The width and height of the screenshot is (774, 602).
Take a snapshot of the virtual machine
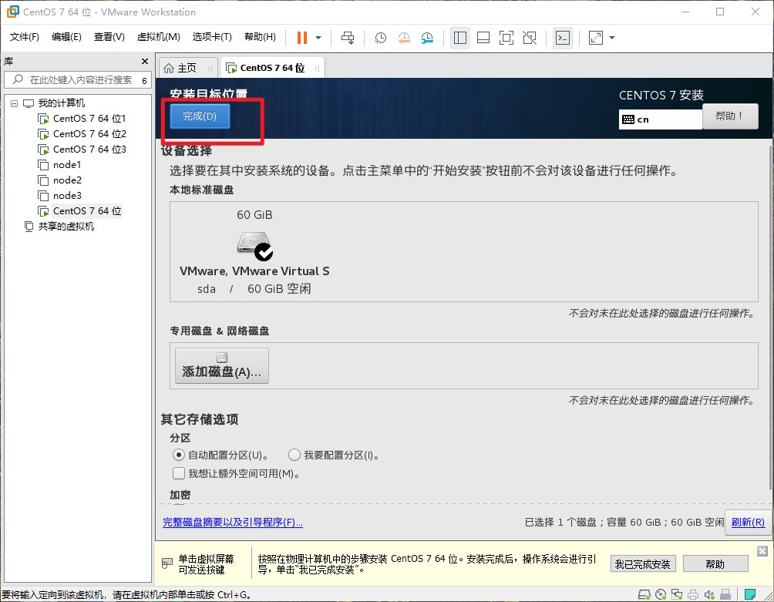coord(380,38)
